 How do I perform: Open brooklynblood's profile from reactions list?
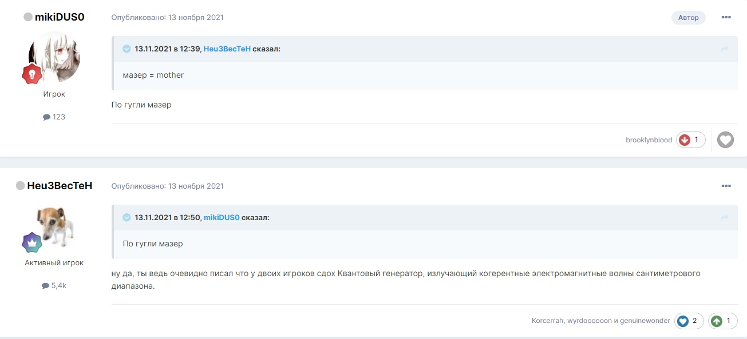pos(649,140)
